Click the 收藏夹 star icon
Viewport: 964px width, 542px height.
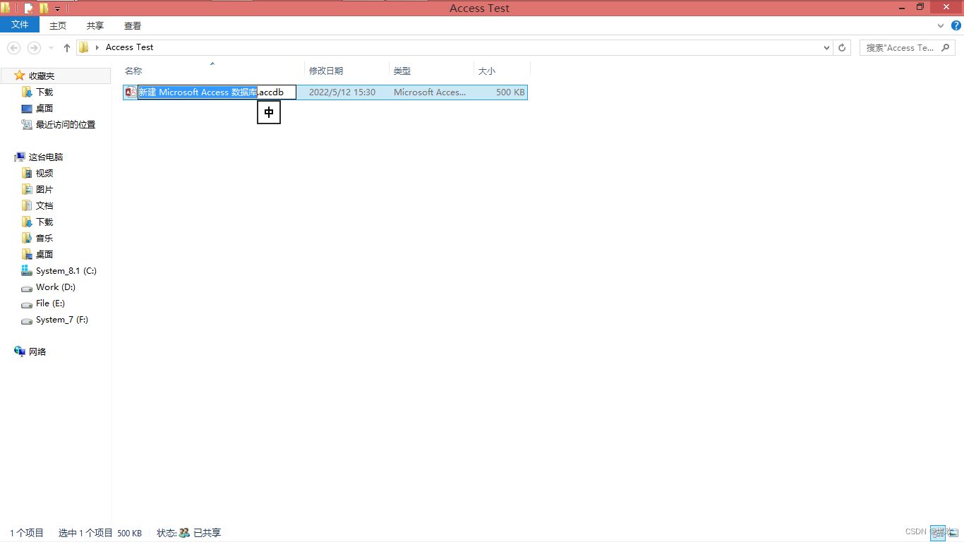pos(20,76)
